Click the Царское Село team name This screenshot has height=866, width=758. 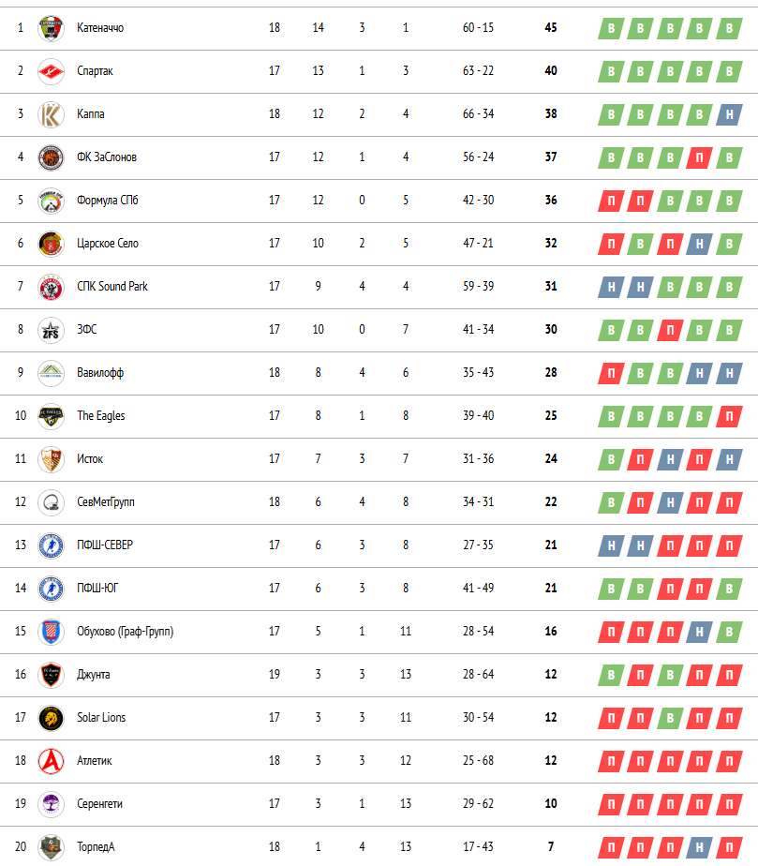[x=108, y=243]
